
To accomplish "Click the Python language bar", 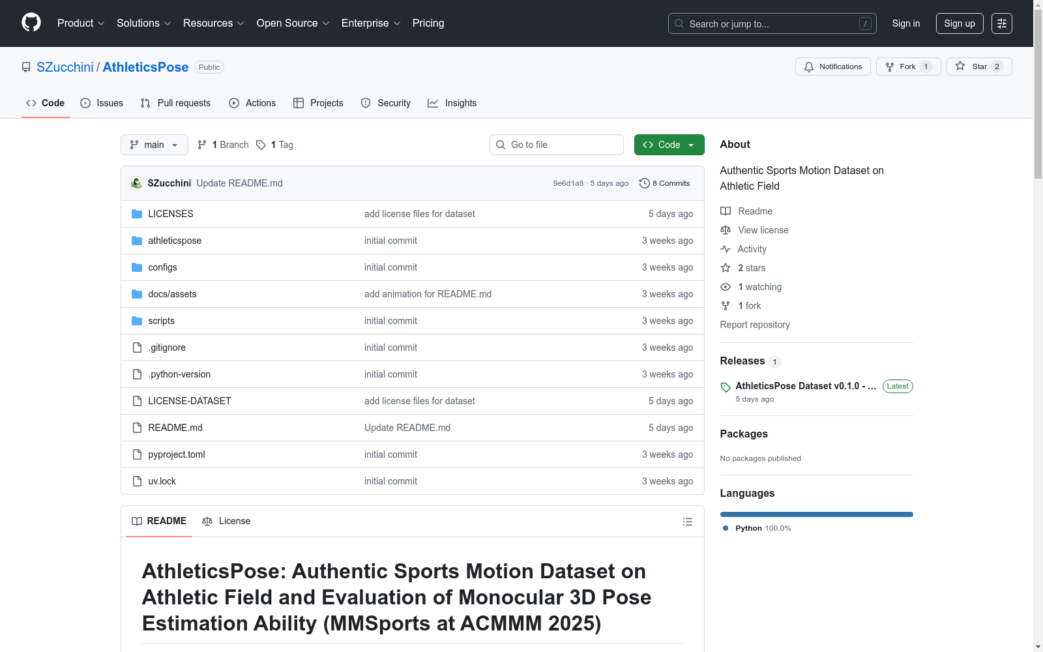I will click(x=816, y=514).
